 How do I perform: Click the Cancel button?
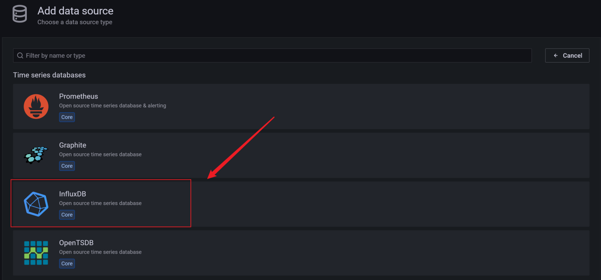567,55
